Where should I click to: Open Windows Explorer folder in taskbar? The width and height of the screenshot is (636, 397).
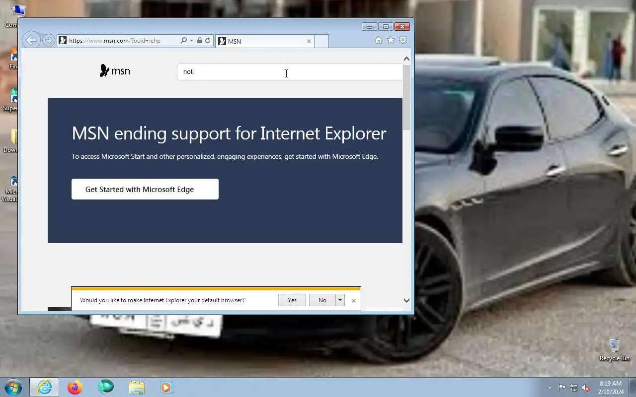[x=136, y=387]
